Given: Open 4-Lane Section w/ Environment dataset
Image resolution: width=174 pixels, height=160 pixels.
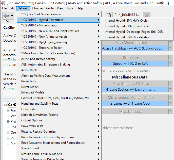Looking at the screenshot, I should coord(135,89).
